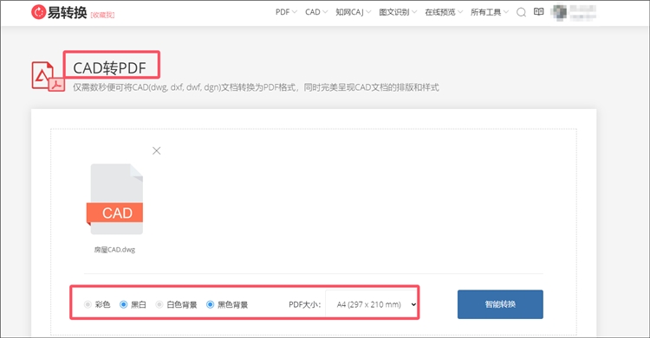Choose the 白色背景 radio option
This screenshot has height=338, width=650.
[x=159, y=304]
